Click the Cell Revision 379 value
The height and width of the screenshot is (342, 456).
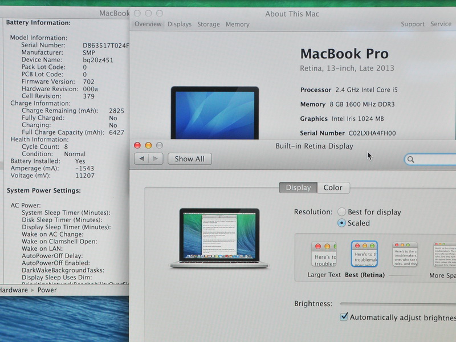[89, 96]
